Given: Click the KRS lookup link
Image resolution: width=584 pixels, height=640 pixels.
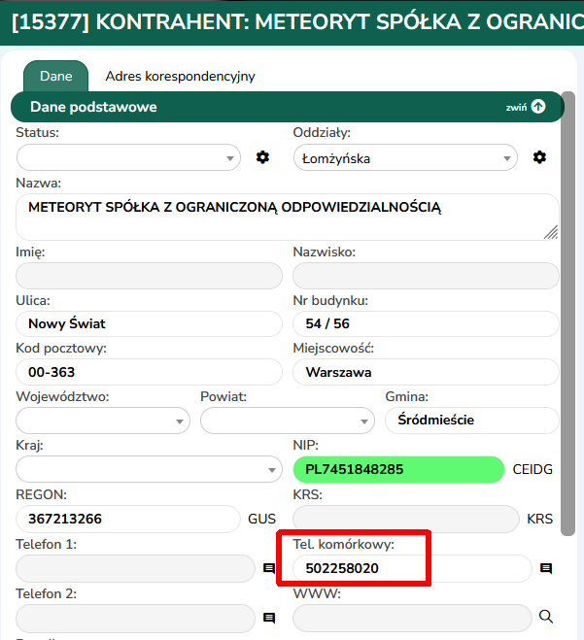Looking at the screenshot, I should coord(539,520).
